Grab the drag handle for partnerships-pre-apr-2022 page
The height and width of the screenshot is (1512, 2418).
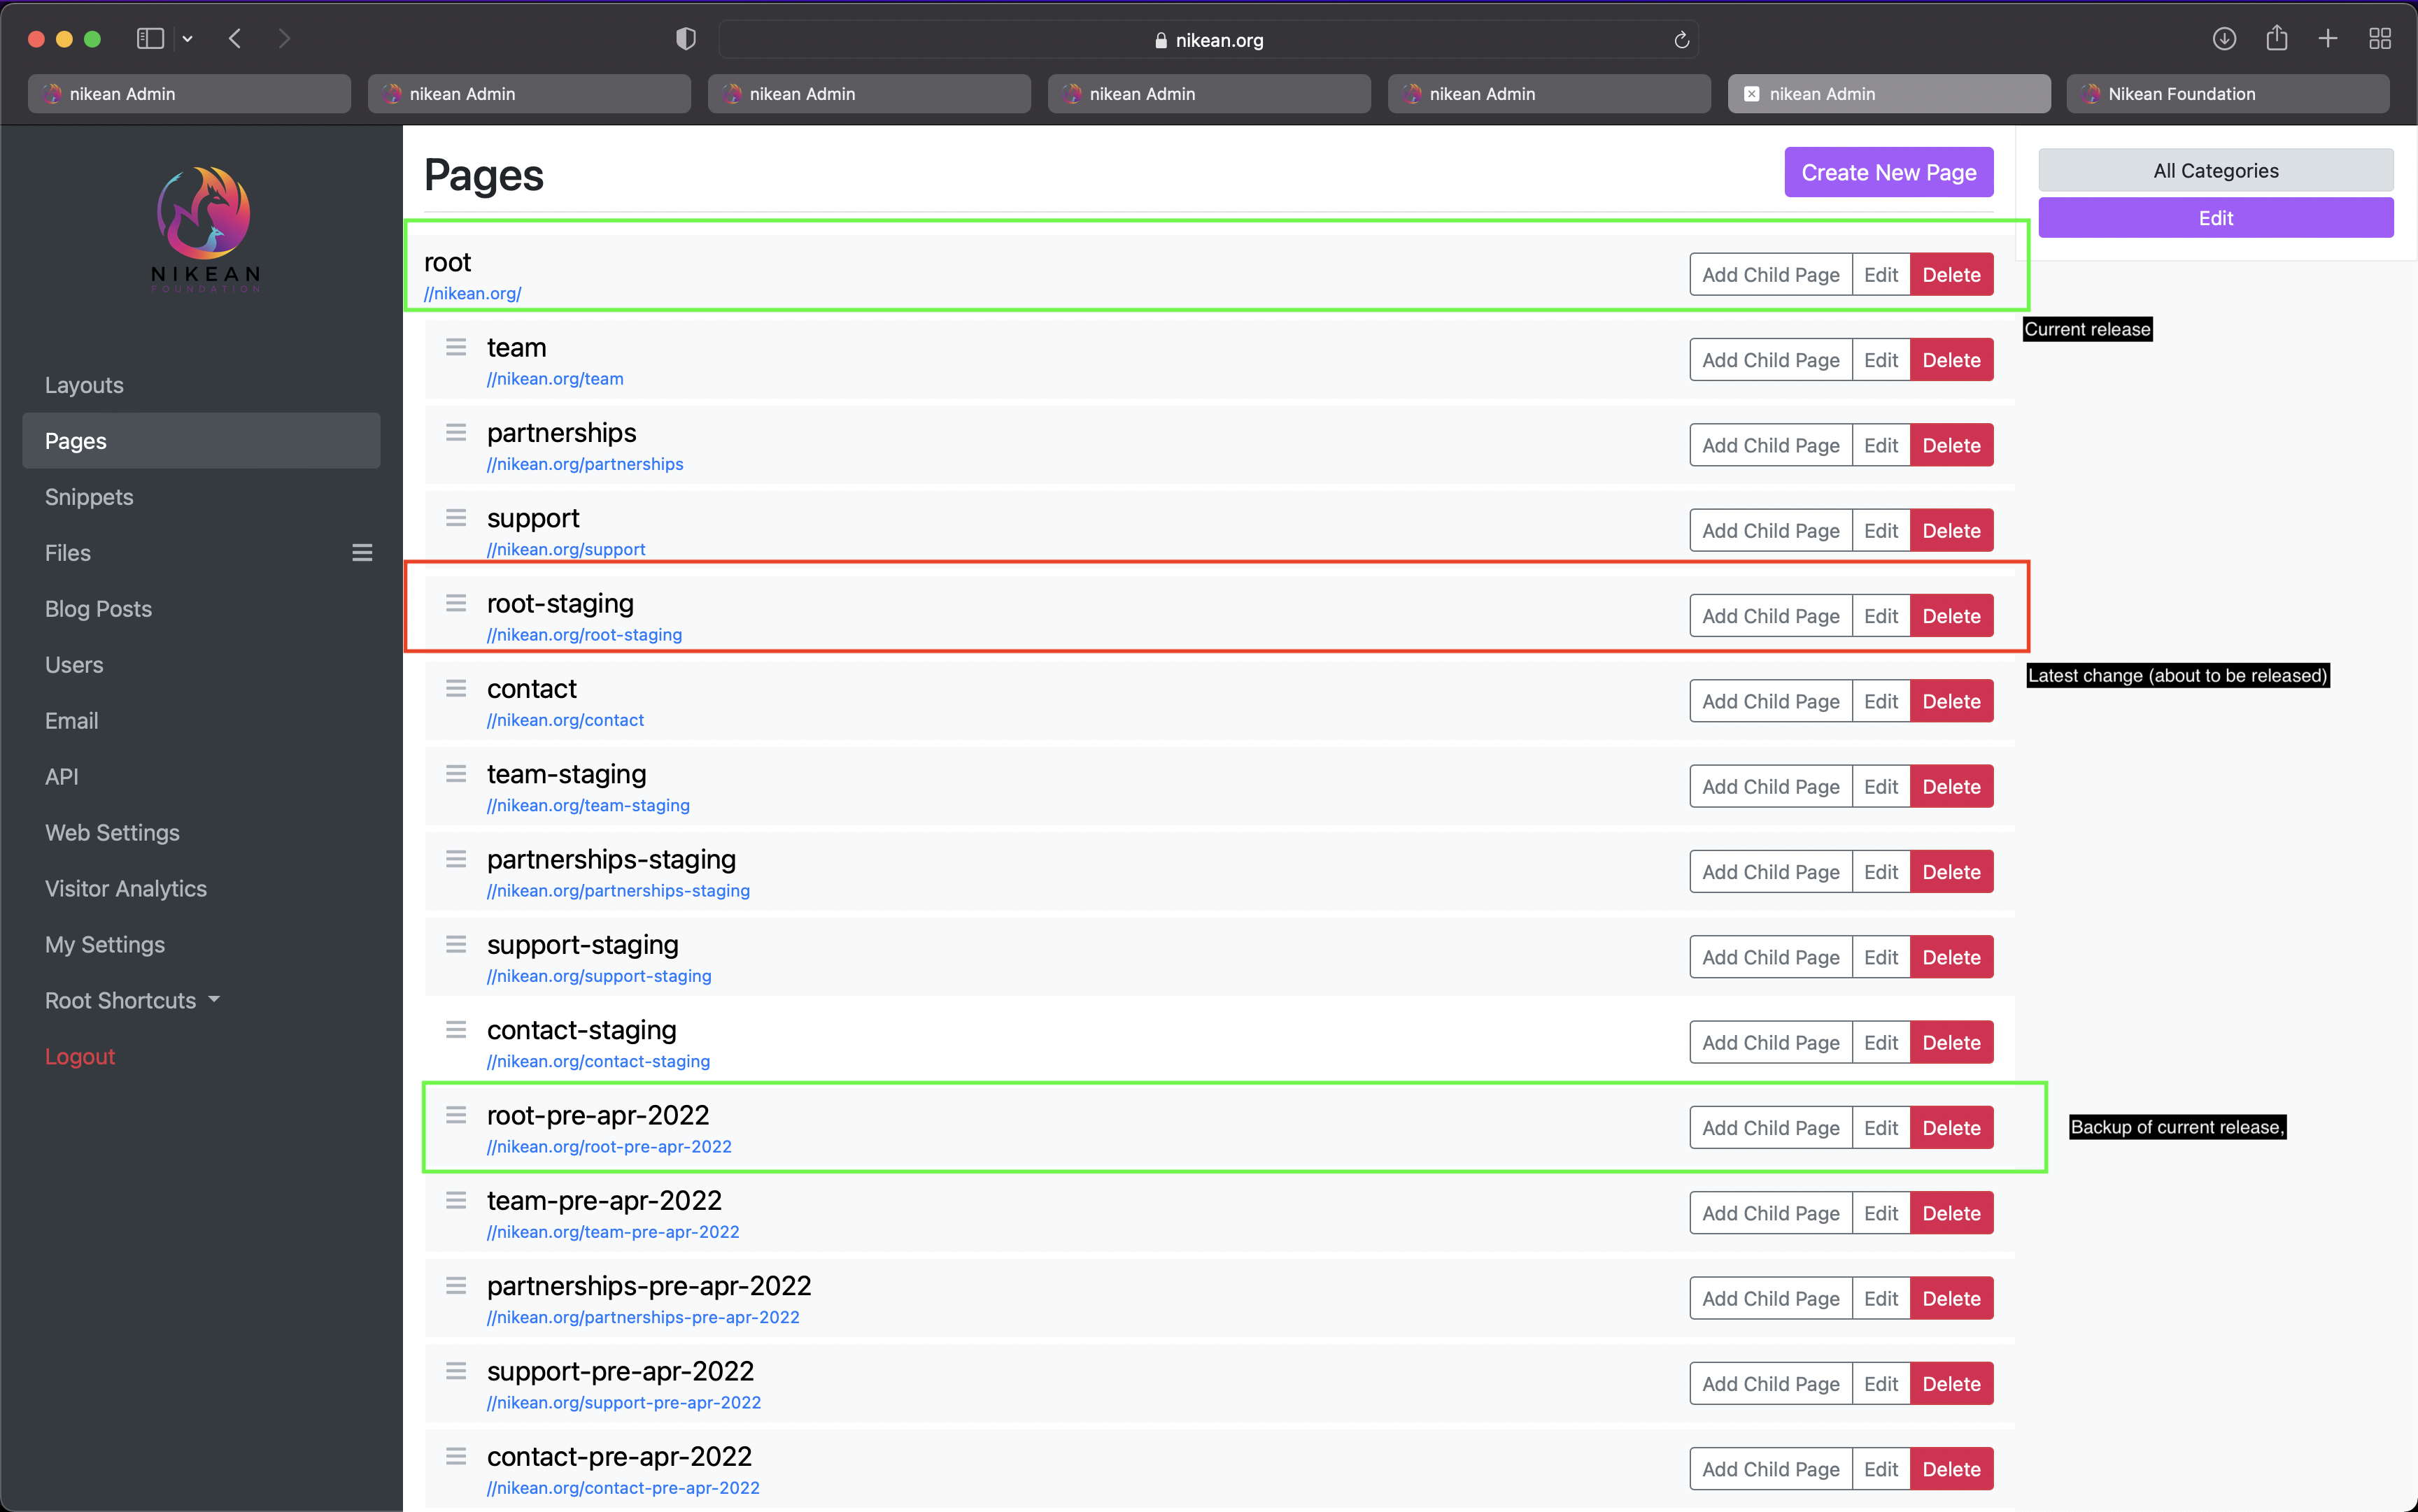click(x=456, y=1285)
